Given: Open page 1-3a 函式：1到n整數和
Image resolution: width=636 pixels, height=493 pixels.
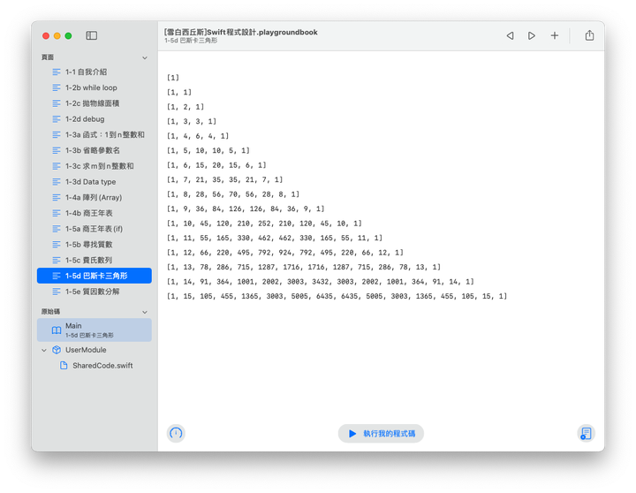Looking at the screenshot, I should tap(95, 134).
